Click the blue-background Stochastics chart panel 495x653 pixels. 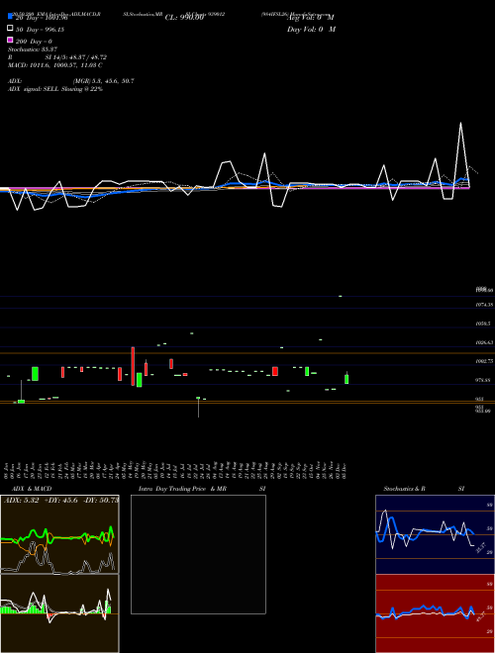(x=435, y=534)
